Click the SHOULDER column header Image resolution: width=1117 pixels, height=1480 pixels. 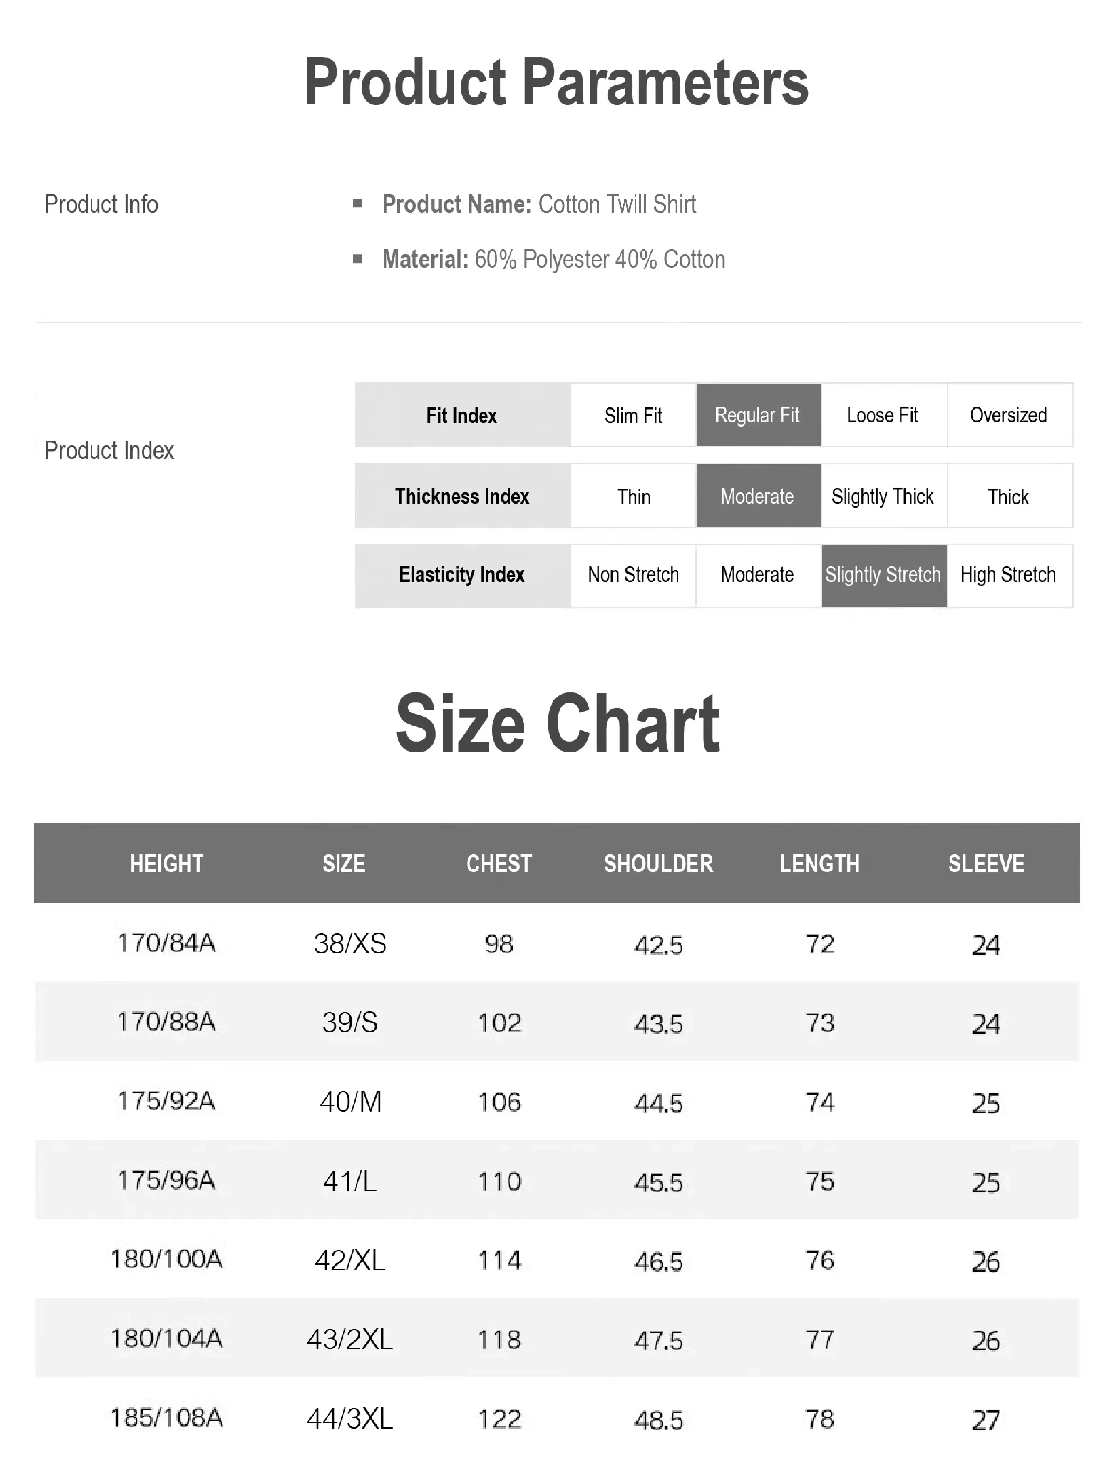coord(658,864)
